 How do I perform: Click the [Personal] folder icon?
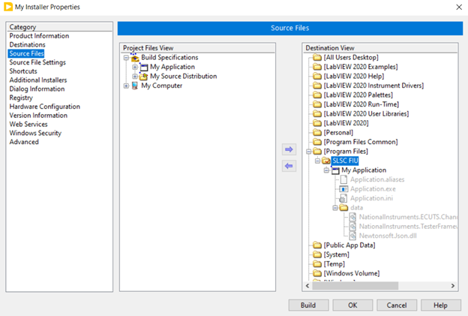point(317,133)
